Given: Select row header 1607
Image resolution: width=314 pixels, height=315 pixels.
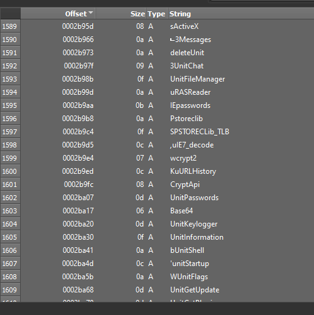Looking at the screenshot, I should pyautogui.click(x=10, y=264).
